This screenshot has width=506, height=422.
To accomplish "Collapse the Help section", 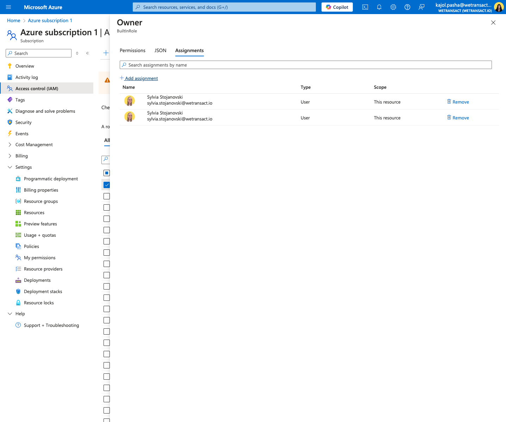I will pyautogui.click(x=10, y=314).
